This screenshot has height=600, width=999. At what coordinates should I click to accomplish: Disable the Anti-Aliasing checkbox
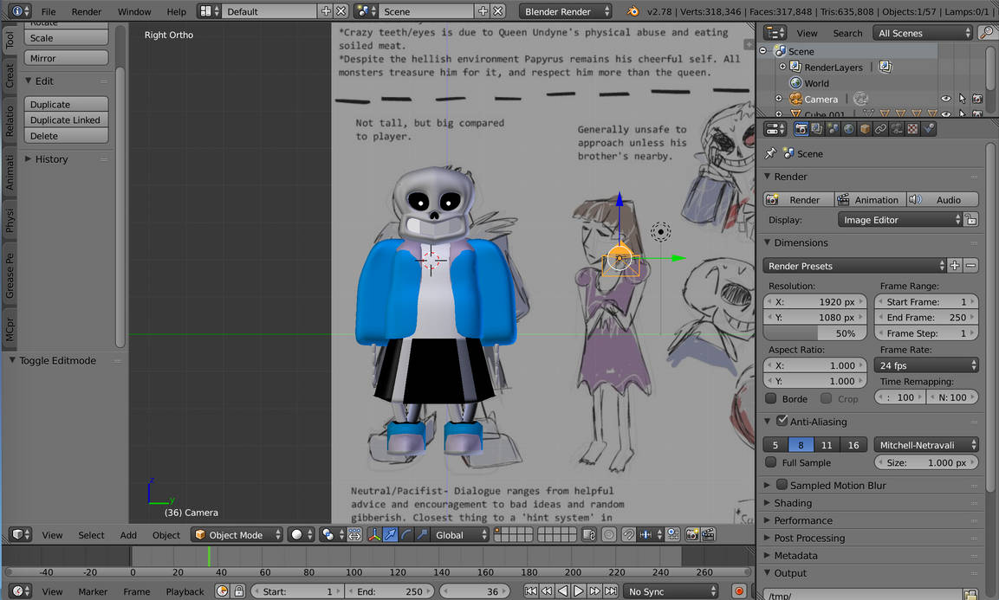pos(782,421)
